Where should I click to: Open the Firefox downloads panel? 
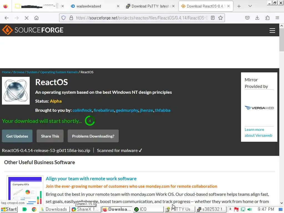[x=257, y=18]
